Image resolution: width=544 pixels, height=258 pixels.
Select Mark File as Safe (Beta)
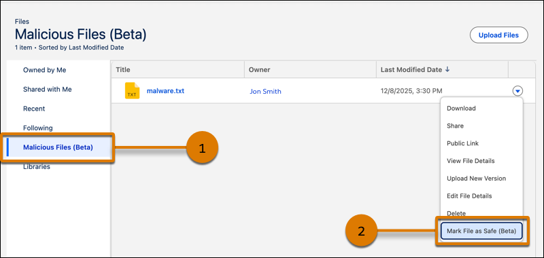[481, 231]
